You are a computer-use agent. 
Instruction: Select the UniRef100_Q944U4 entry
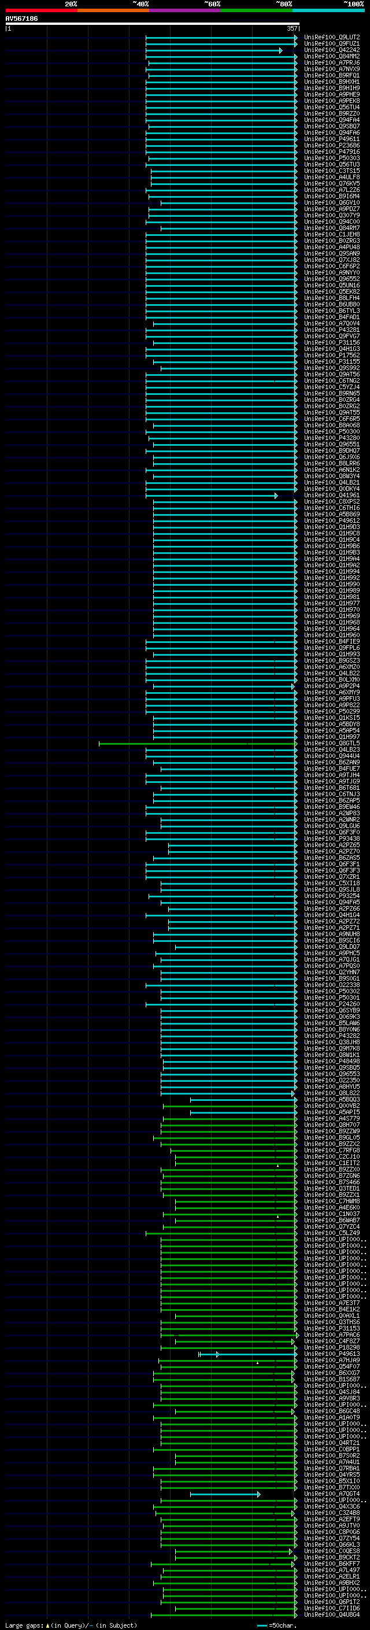pos(332,756)
